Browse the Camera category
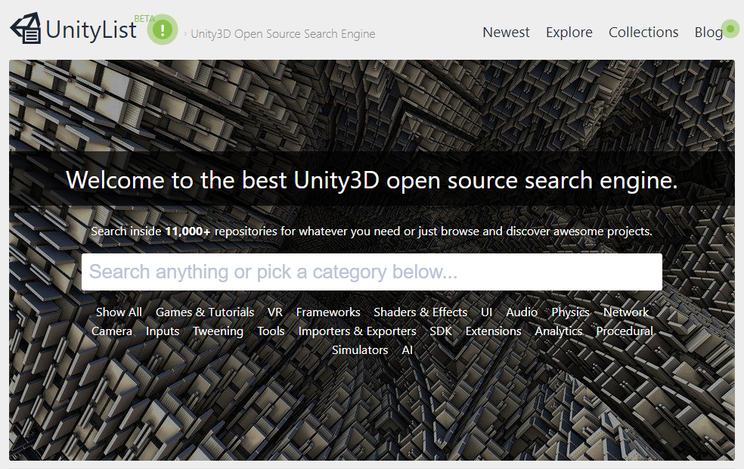The height and width of the screenshot is (469, 744). tap(111, 331)
